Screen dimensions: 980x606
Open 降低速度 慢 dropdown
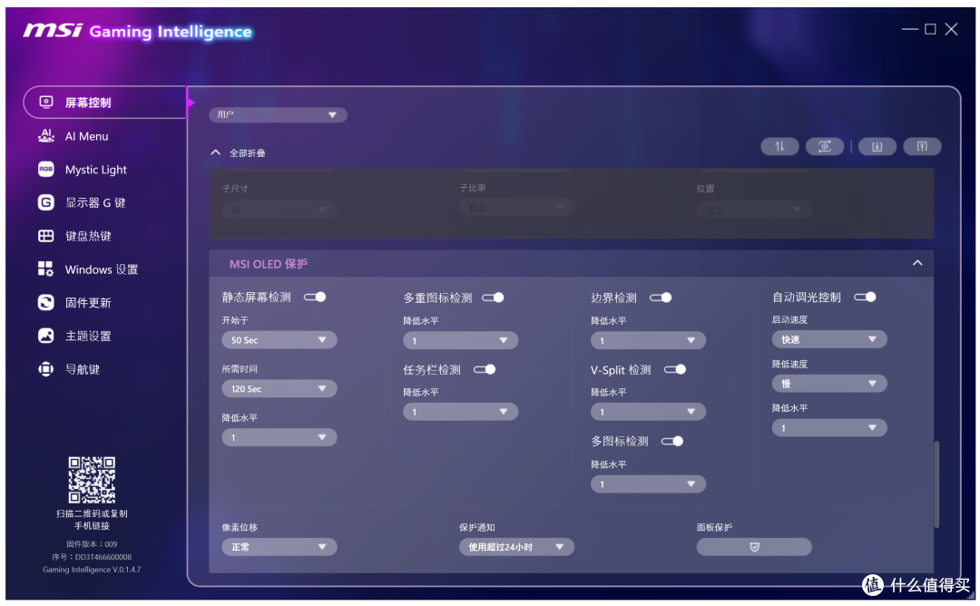tap(828, 384)
